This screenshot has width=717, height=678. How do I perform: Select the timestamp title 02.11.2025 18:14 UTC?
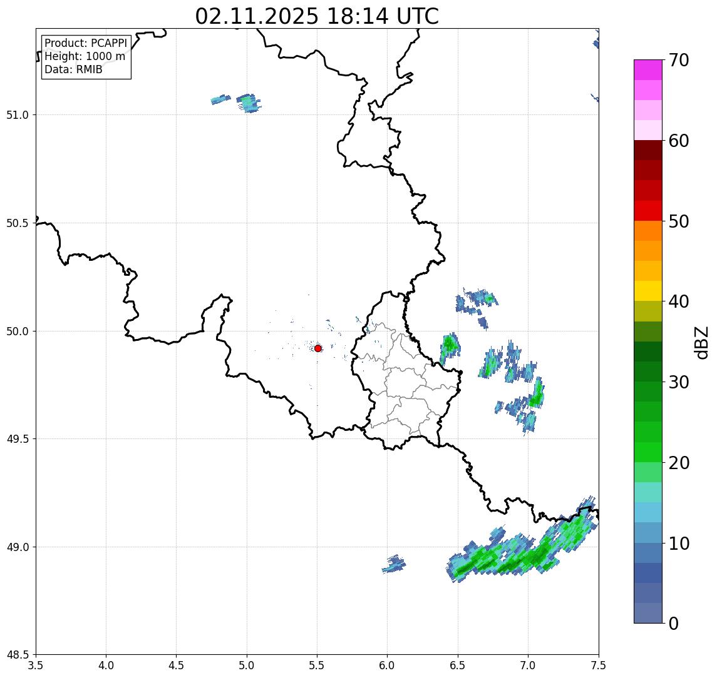[x=317, y=16]
